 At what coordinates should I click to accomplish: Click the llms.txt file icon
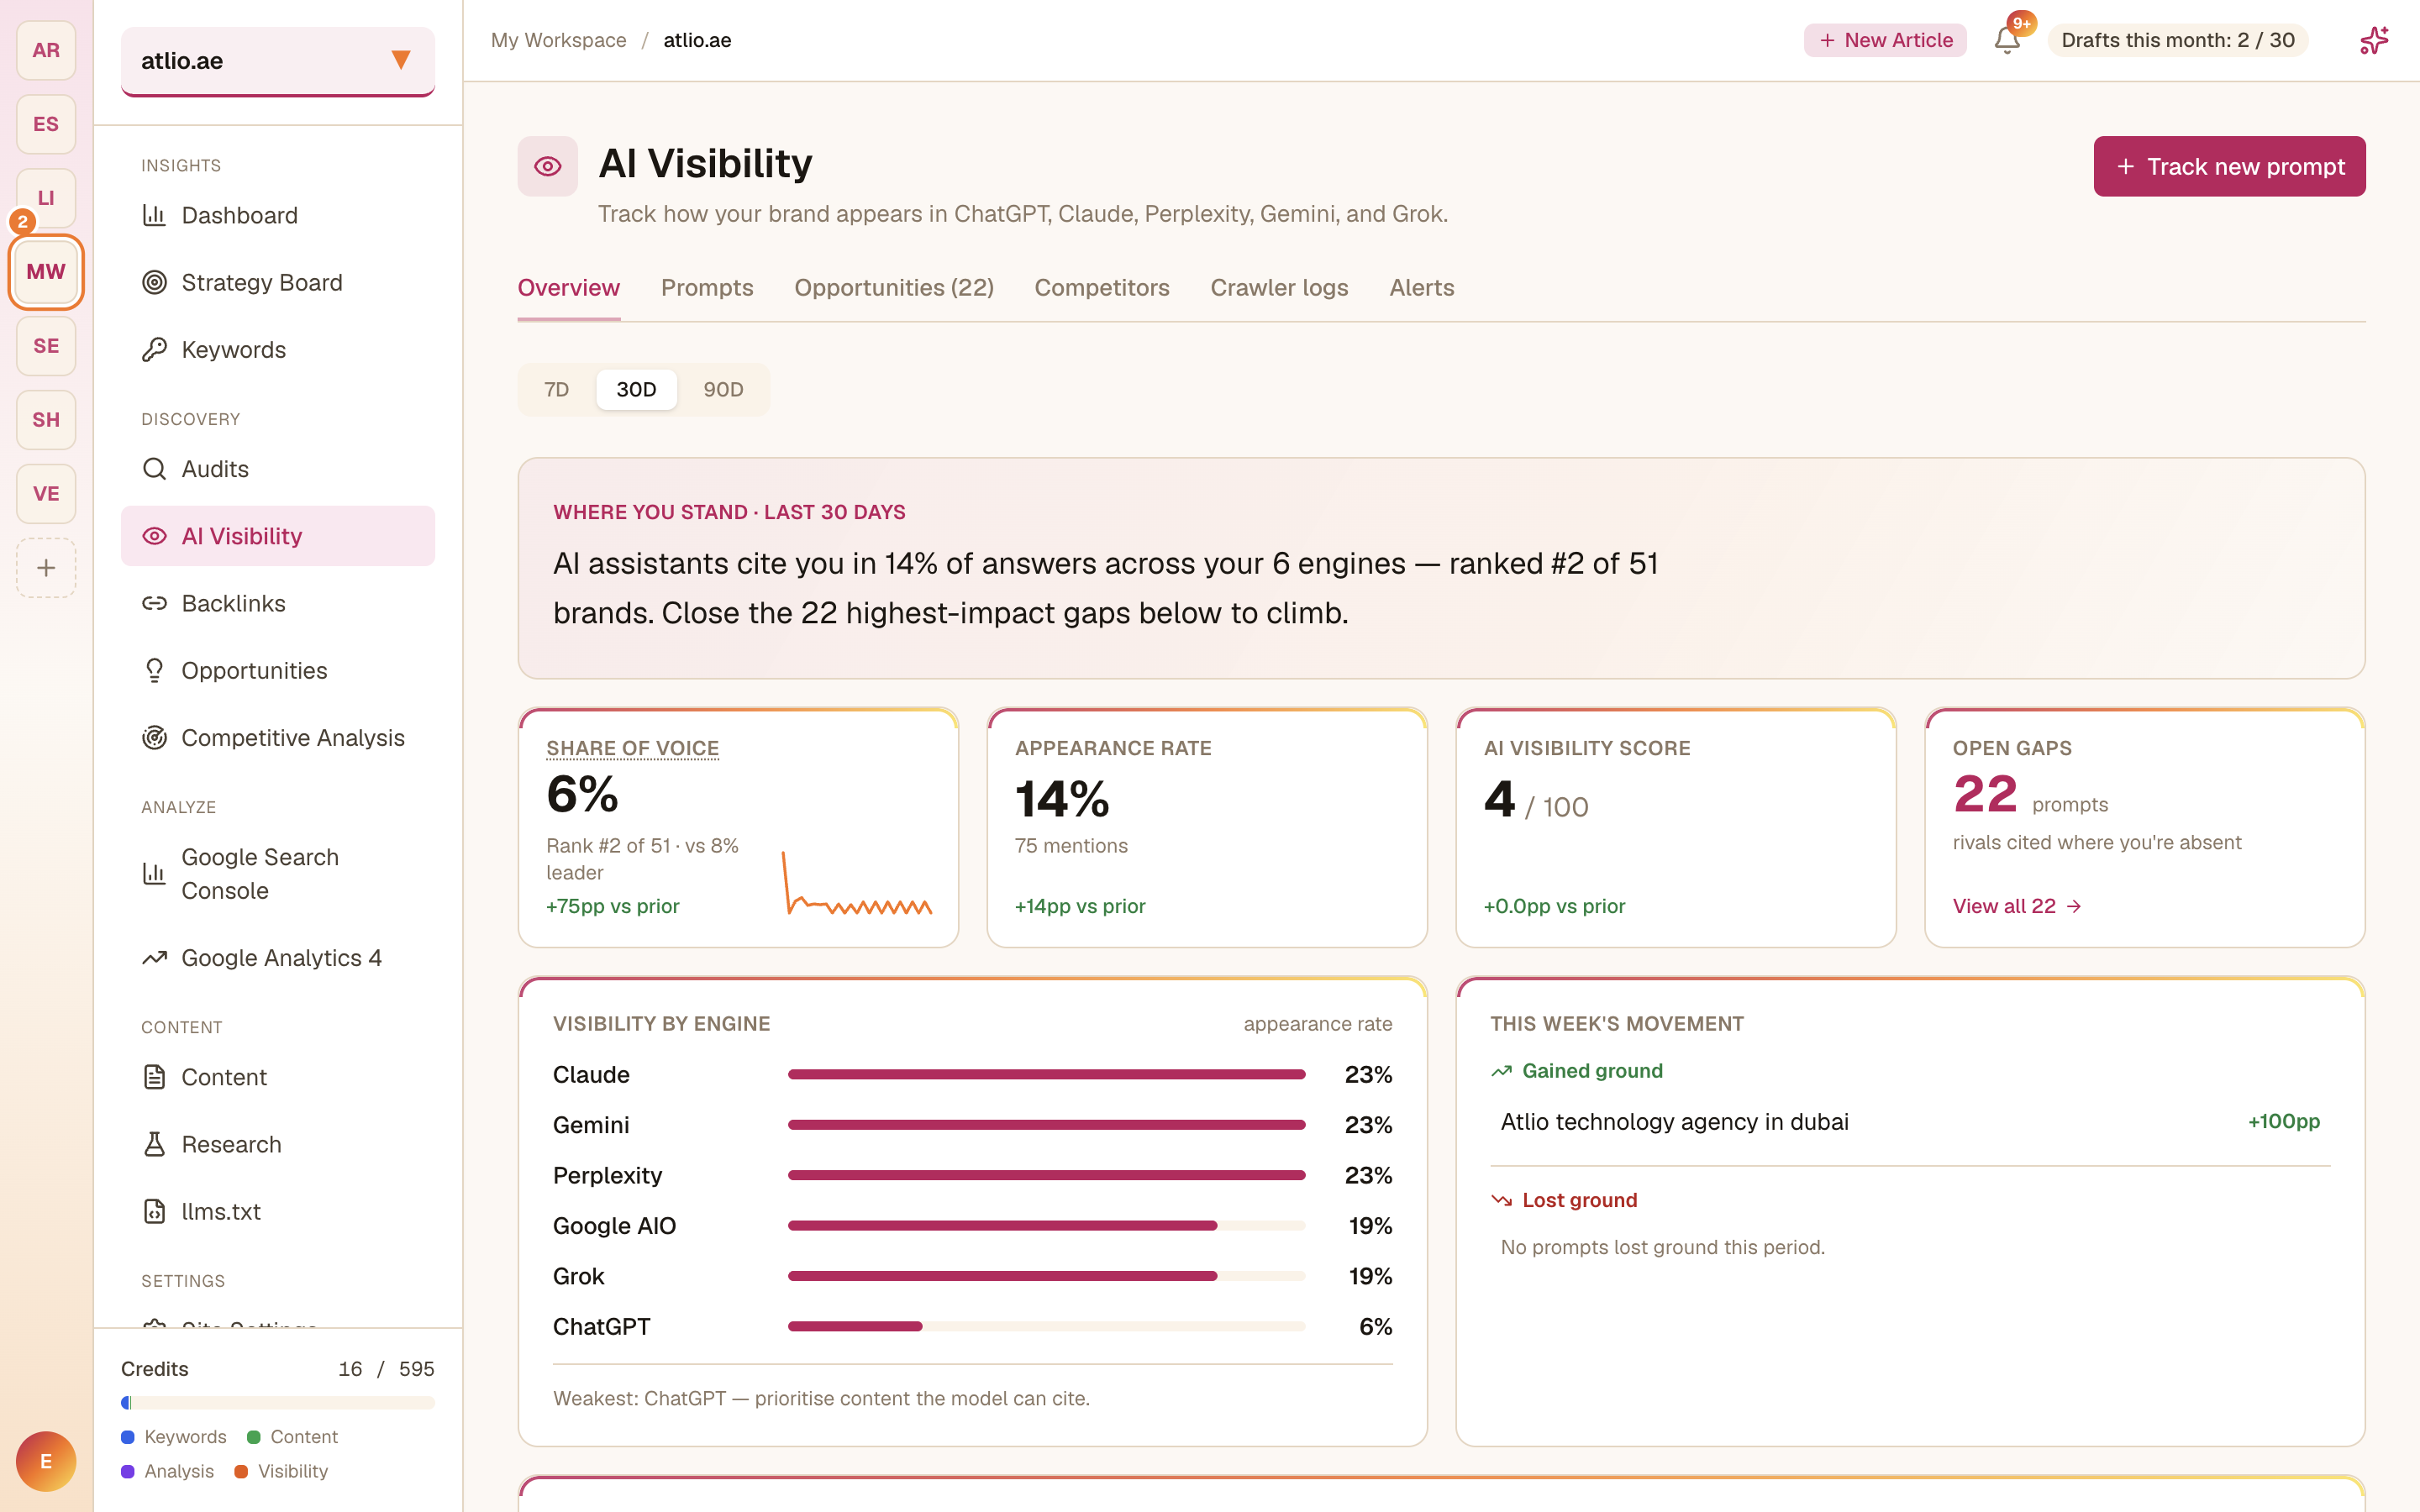click(x=154, y=1211)
